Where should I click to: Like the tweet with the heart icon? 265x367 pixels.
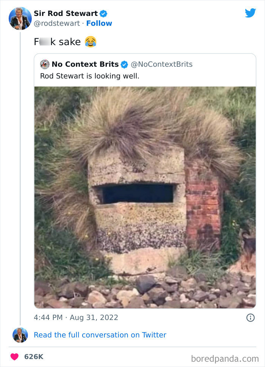coord(14,357)
